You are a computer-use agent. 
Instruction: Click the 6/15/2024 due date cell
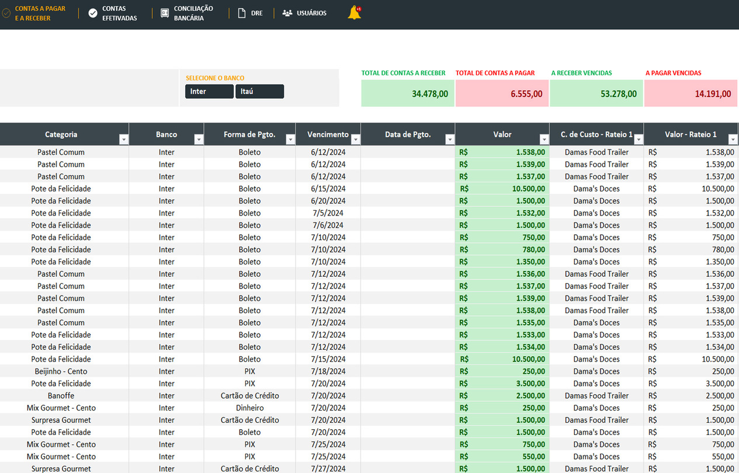click(328, 189)
